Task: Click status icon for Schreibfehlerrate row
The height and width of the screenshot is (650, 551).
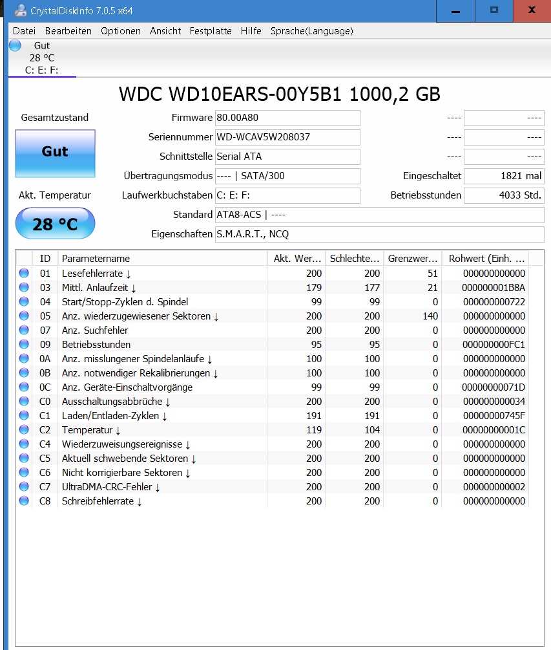Action: [x=24, y=501]
